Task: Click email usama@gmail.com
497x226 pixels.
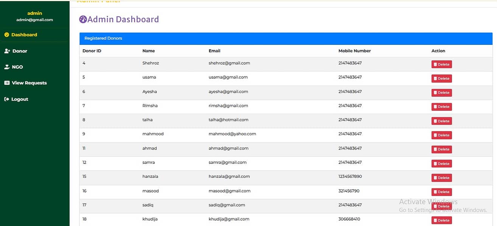Action: [x=228, y=77]
